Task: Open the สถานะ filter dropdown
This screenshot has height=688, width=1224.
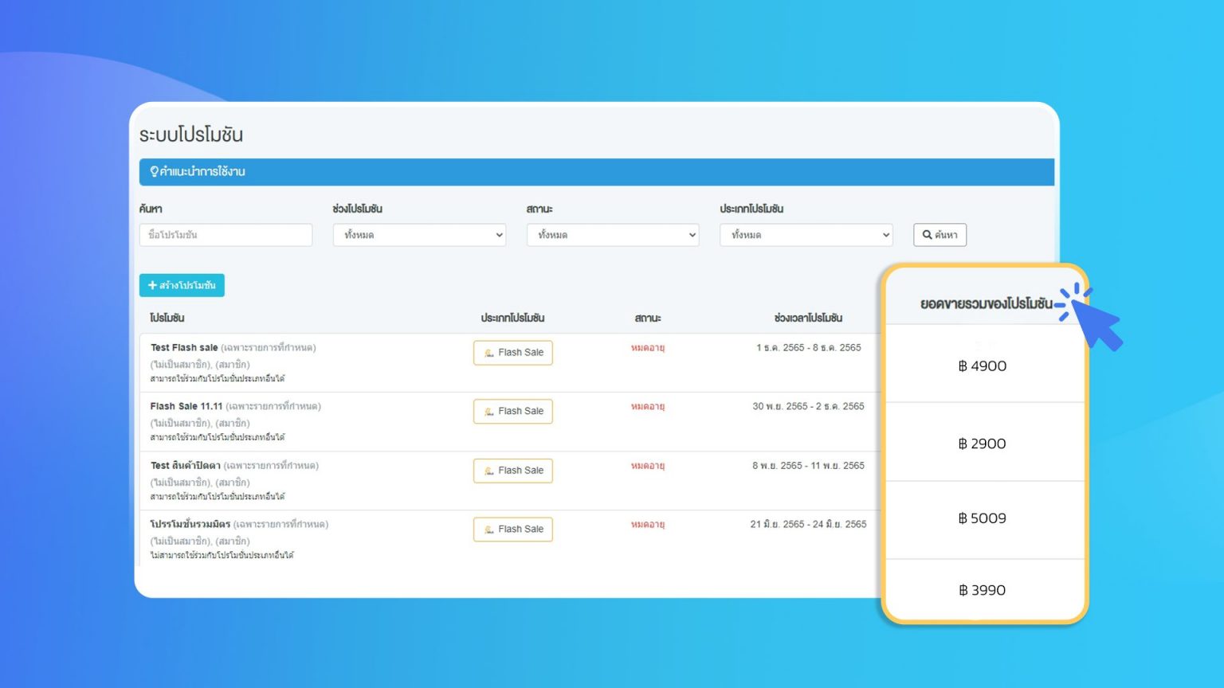Action: 612,234
